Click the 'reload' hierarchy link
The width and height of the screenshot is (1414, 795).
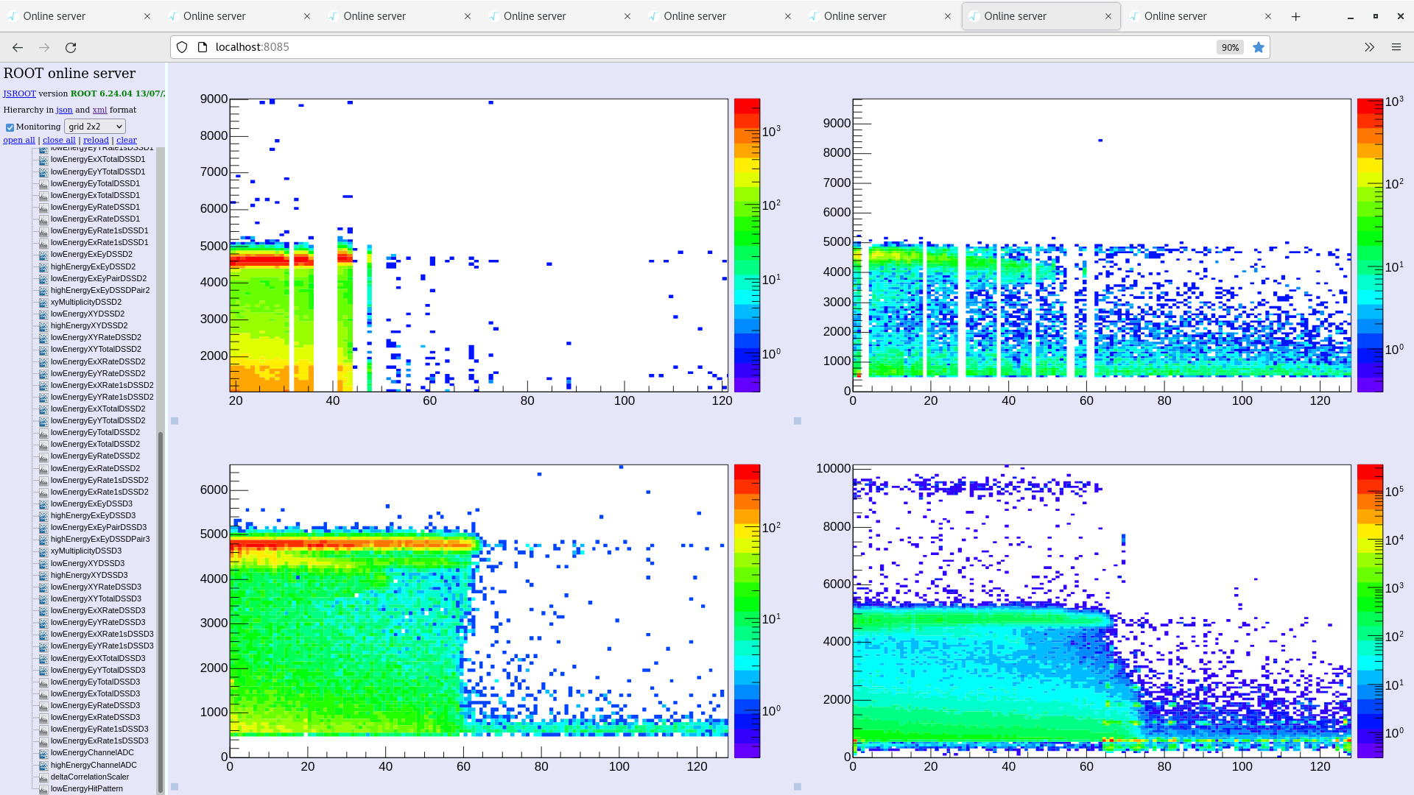96,140
